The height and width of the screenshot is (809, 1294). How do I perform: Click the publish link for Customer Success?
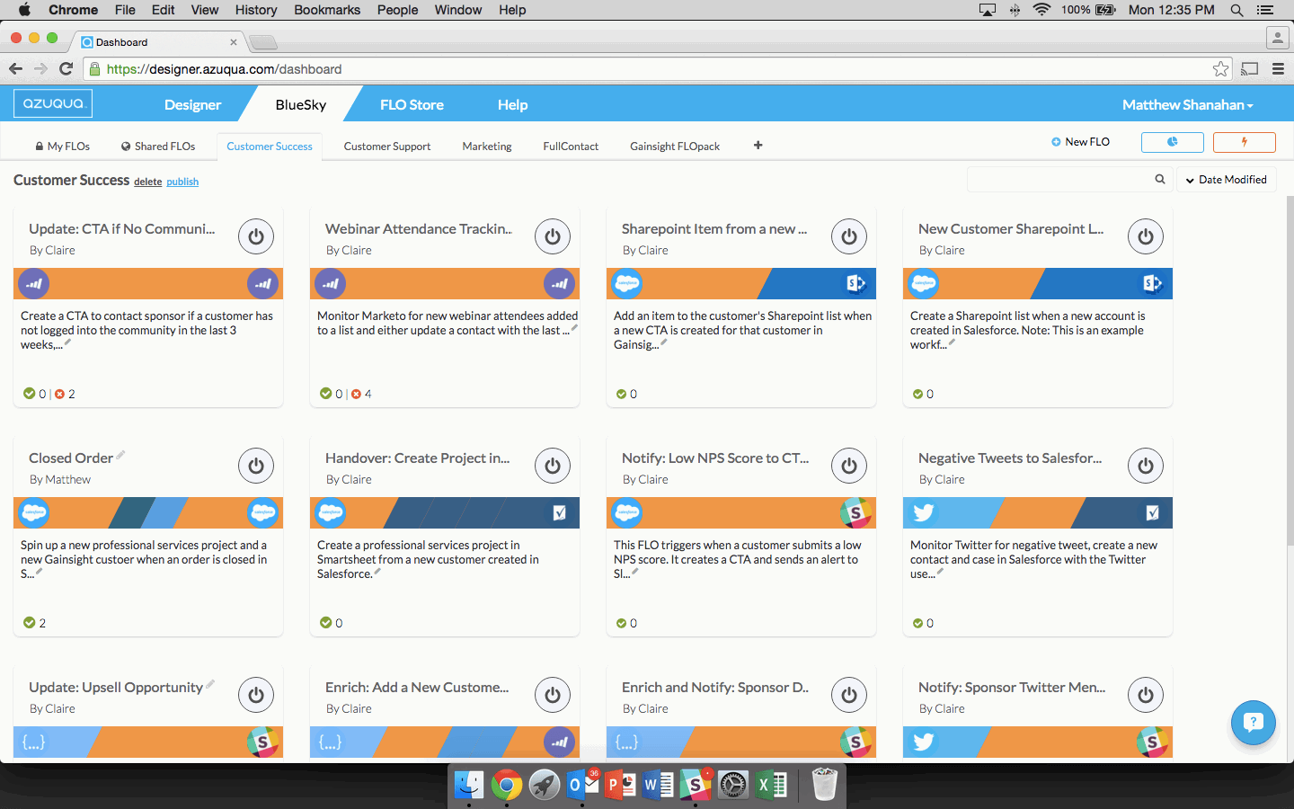(x=182, y=182)
